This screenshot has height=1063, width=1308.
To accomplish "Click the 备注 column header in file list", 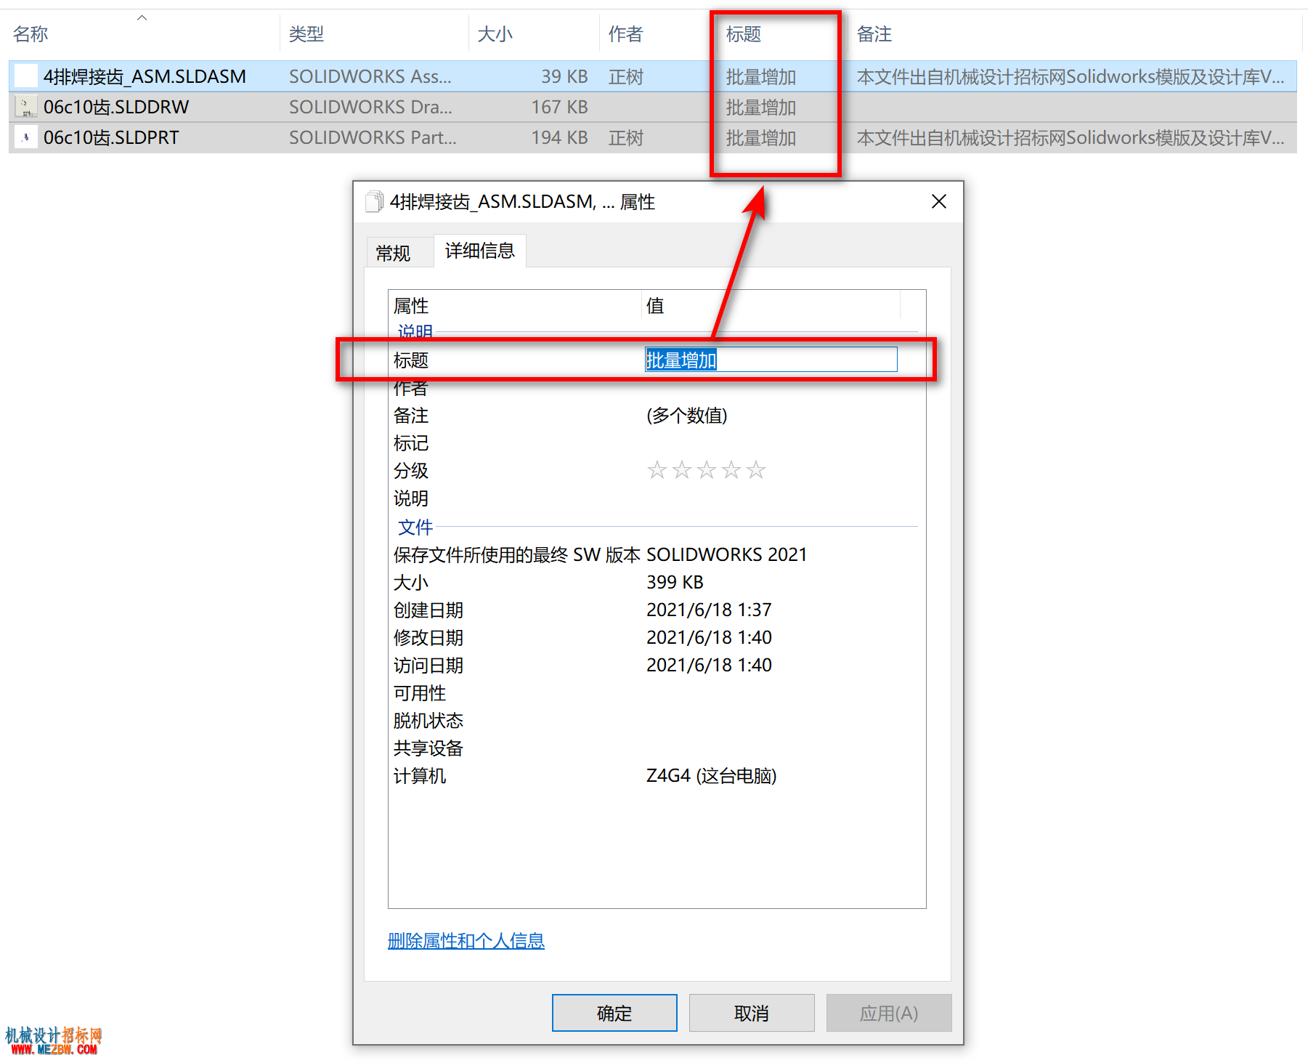I will [874, 34].
